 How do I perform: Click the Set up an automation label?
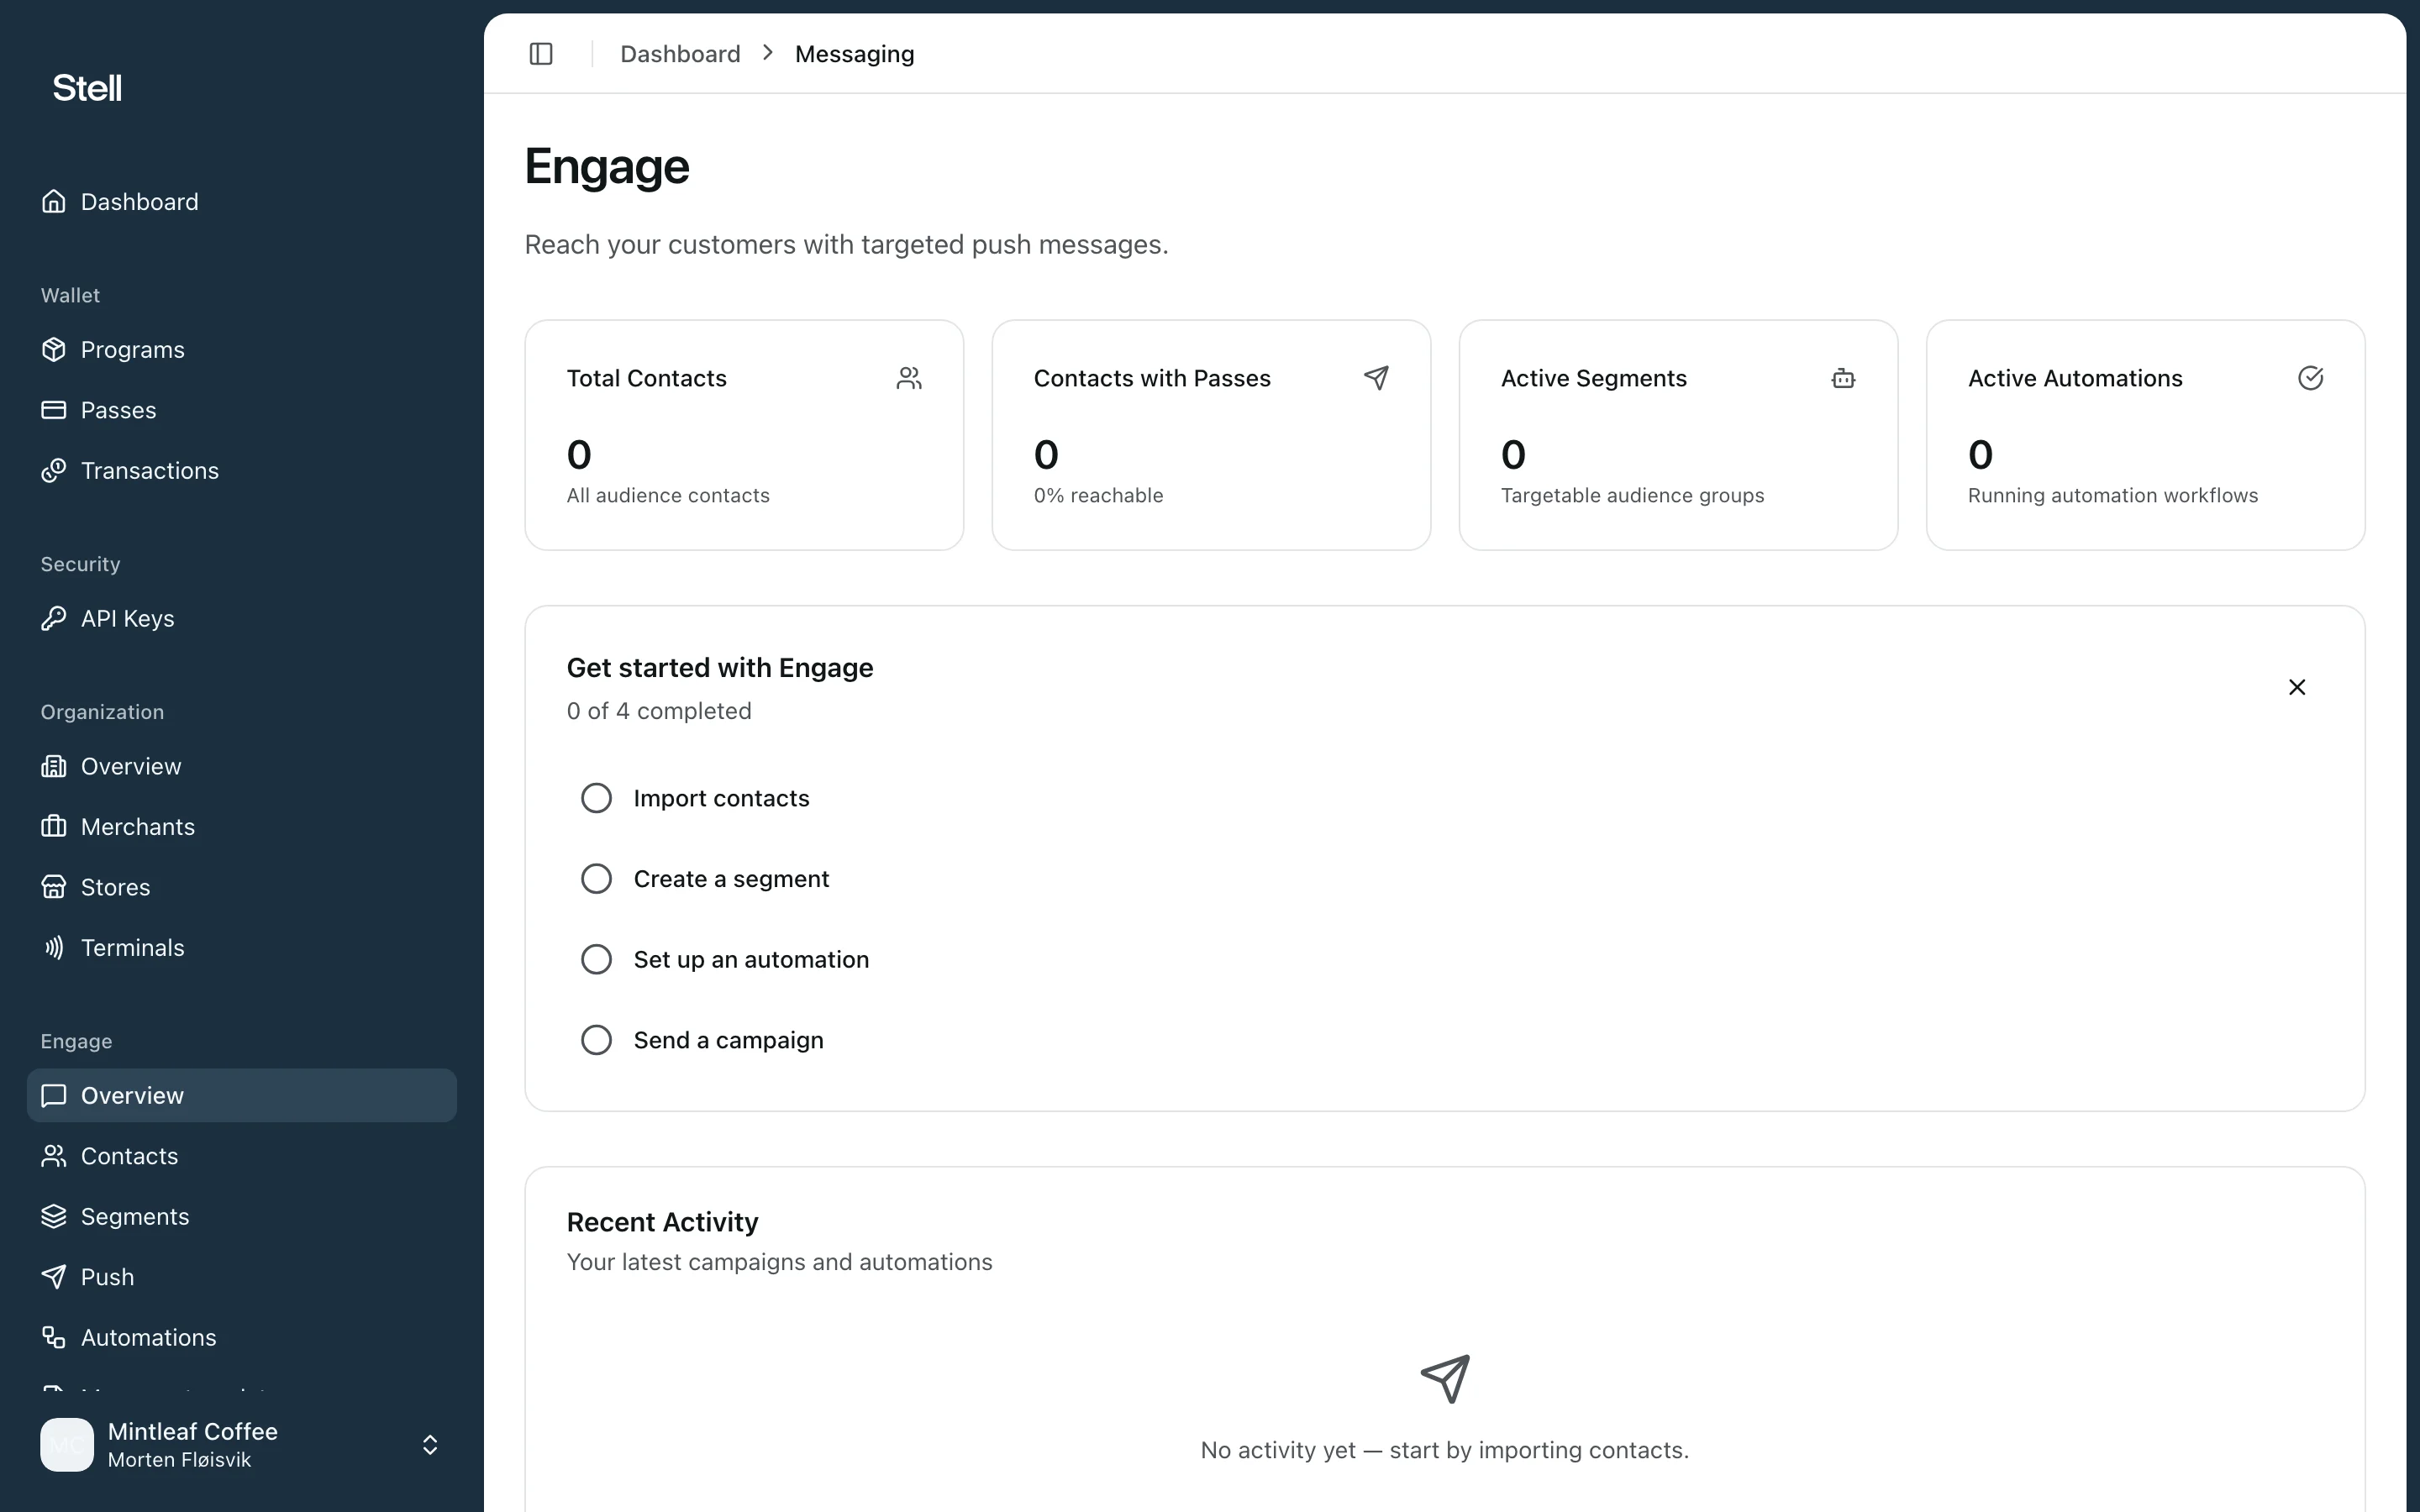(x=751, y=960)
